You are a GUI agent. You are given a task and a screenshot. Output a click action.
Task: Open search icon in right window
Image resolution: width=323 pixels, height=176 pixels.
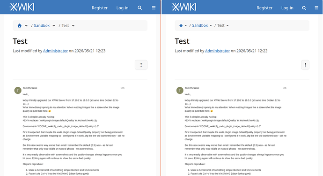pyautogui.click(x=304, y=8)
